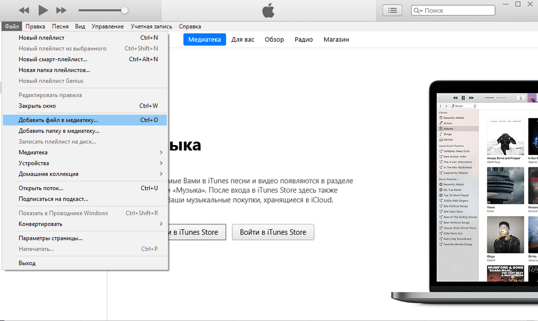Select Добавить файл в медиатеку
Viewport: 538px width, 321px height.
(x=85, y=120)
